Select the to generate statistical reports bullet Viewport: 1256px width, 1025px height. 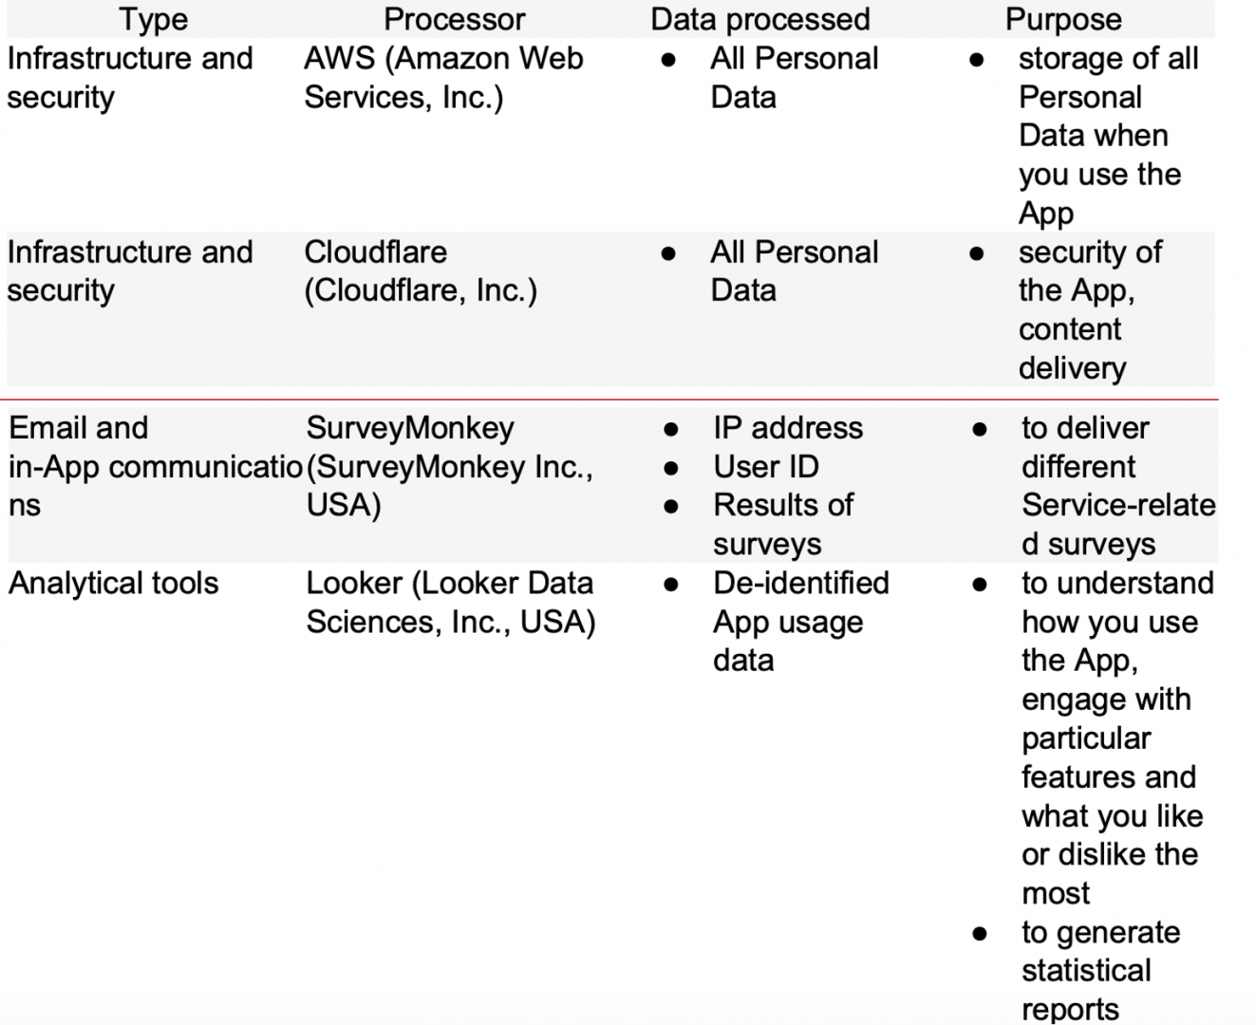pyautogui.click(x=1099, y=970)
